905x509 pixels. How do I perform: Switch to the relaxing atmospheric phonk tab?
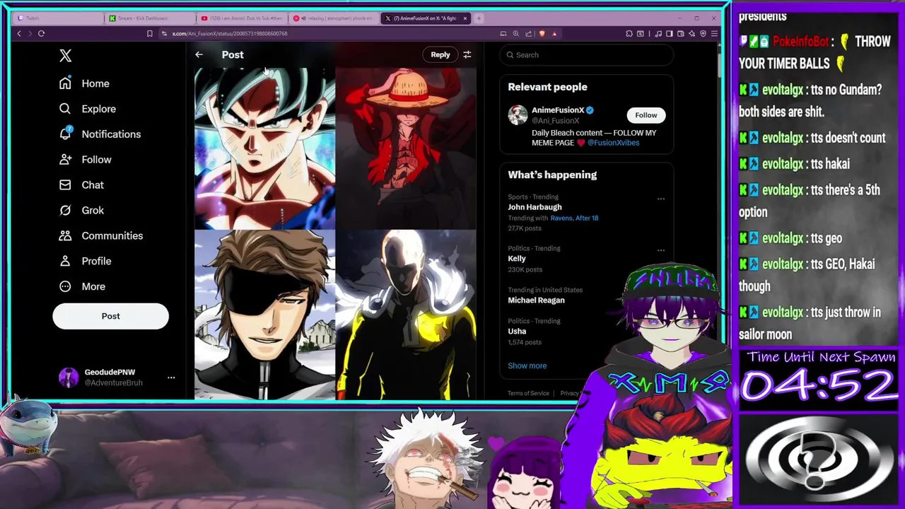334,18
